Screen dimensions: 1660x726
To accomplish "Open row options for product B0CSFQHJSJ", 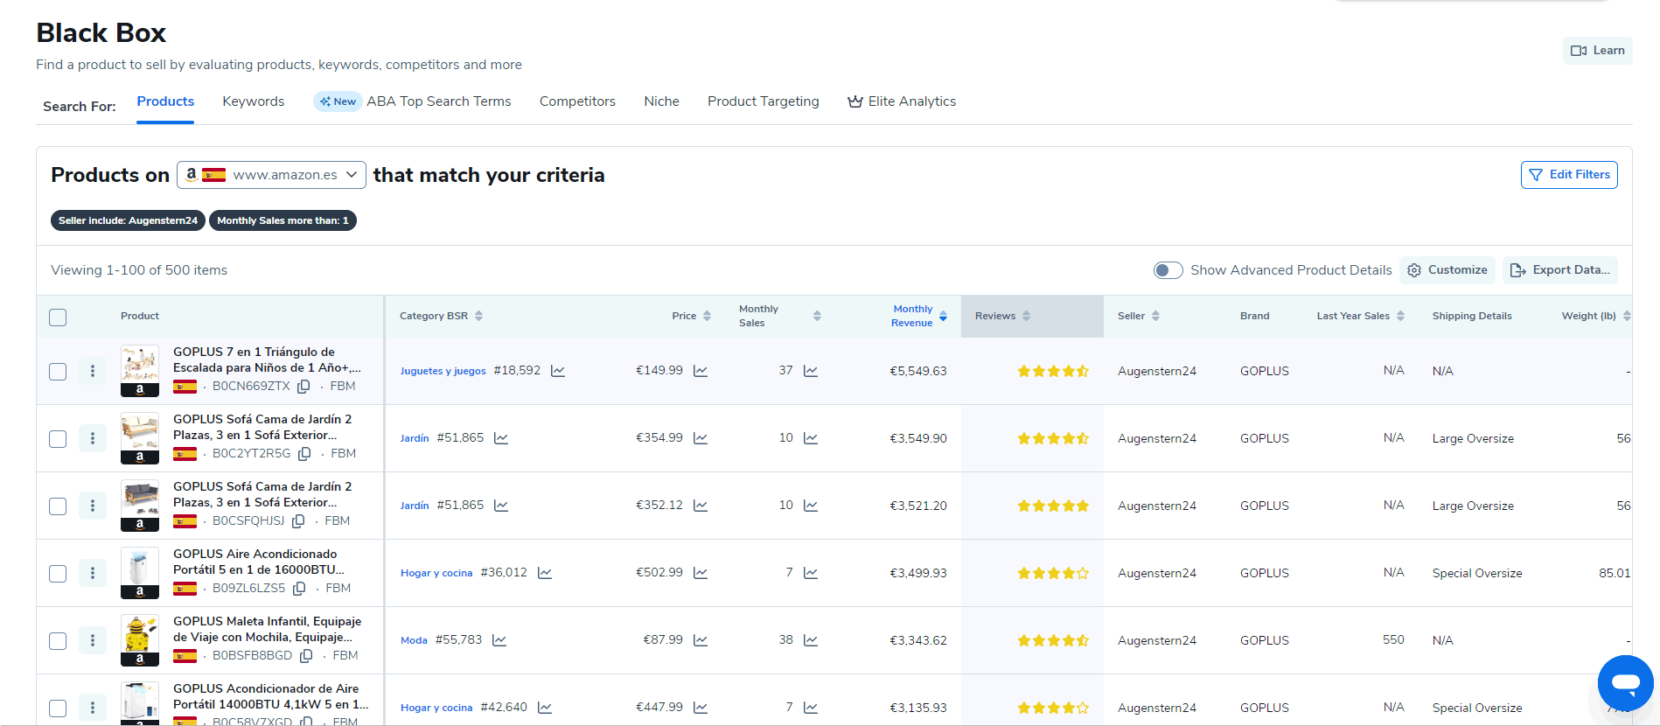I will tap(93, 506).
